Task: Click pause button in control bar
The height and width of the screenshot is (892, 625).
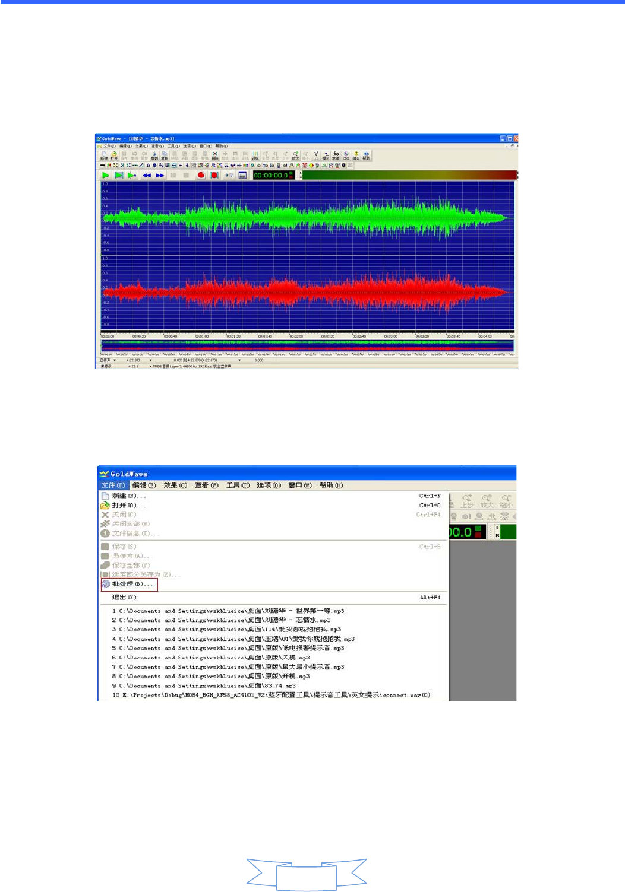Action: coord(173,175)
